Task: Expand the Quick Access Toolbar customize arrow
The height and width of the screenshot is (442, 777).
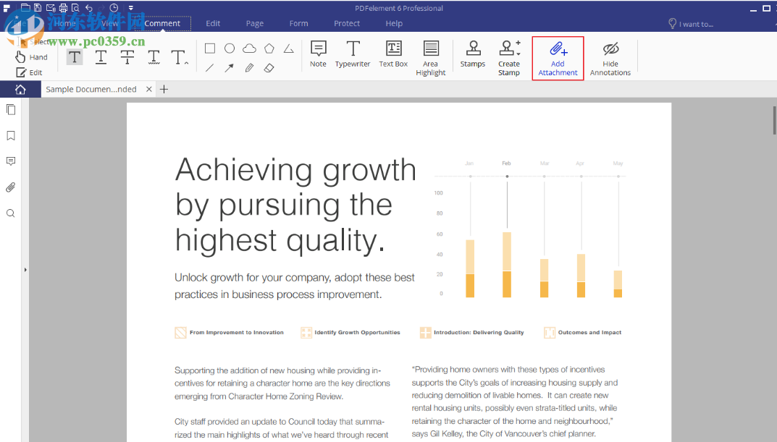Action: tap(131, 8)
